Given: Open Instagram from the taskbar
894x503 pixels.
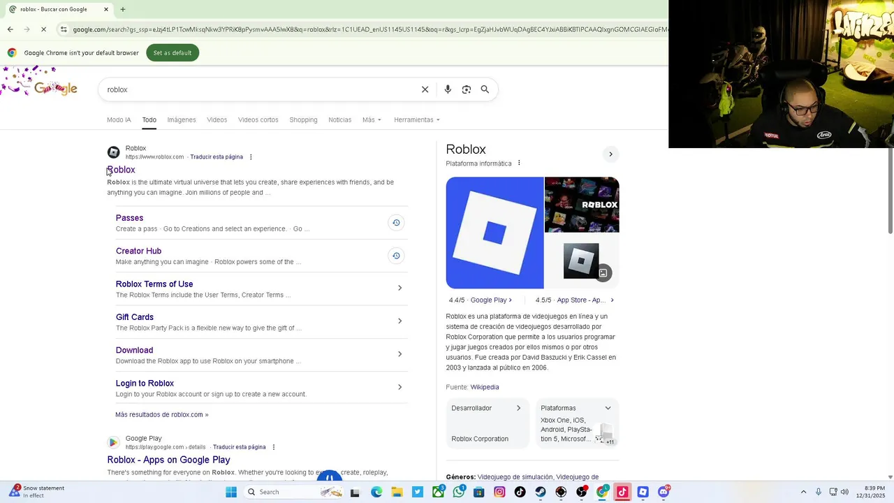Looking at the screenshot, I should click(x=499, y=492).
